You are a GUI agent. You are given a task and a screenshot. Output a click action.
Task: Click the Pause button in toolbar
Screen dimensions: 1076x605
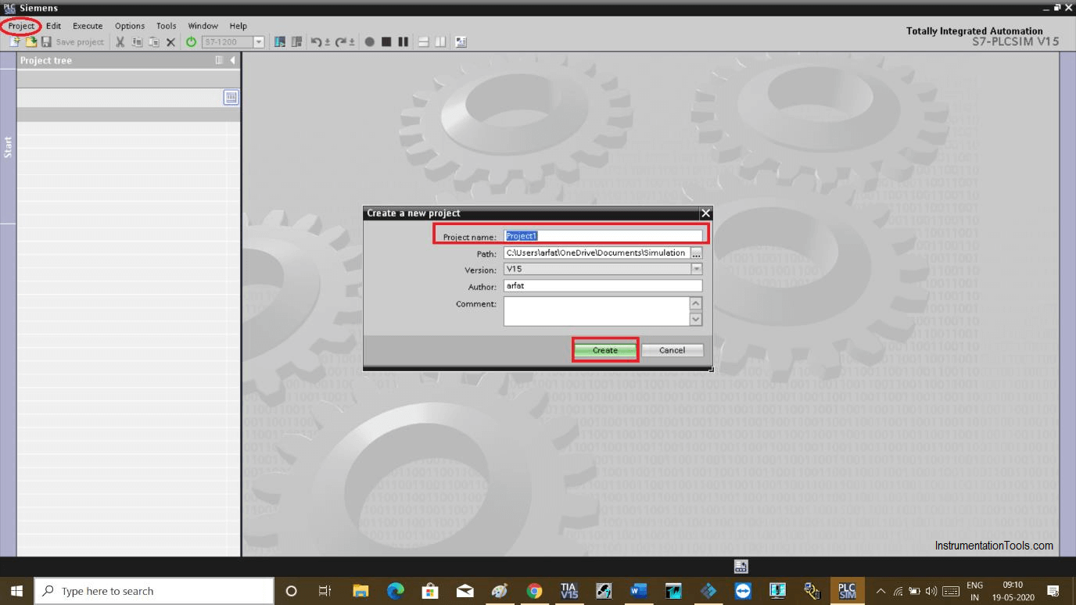click(x=403, y=42)
